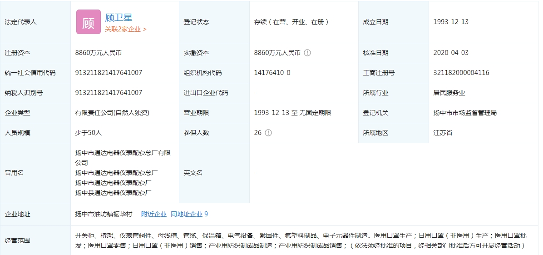
Task: Select the unified social credit code value
Action: click(109, 73)
